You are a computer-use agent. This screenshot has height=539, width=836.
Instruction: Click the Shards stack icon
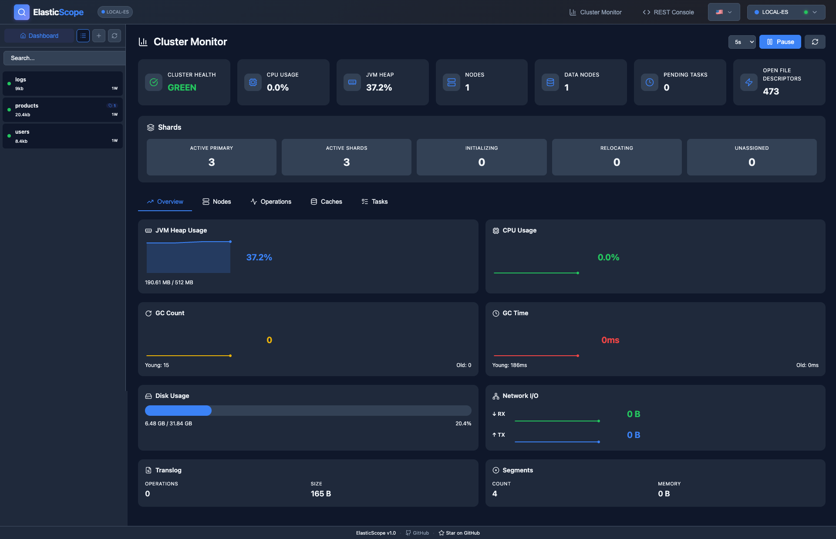pos(150,127)
